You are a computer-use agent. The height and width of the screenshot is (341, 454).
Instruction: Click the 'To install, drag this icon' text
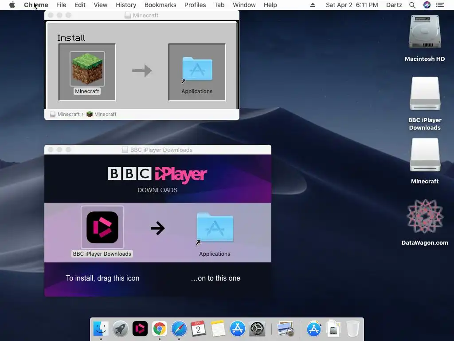click(x=102, y=278)
